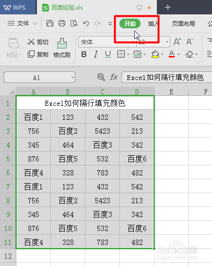Expand the font color dropdown arrow
This screenshot has width=212, height=266.
[x=178, y=55]
